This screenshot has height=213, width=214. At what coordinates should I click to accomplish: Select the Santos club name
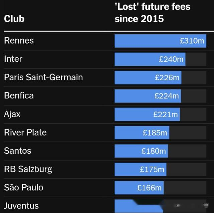18,151
